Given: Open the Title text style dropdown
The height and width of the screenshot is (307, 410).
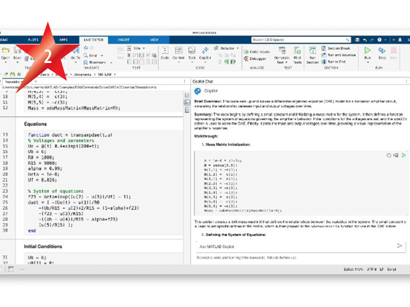Looking at the screenshot, I should click(x=139, y=48).
